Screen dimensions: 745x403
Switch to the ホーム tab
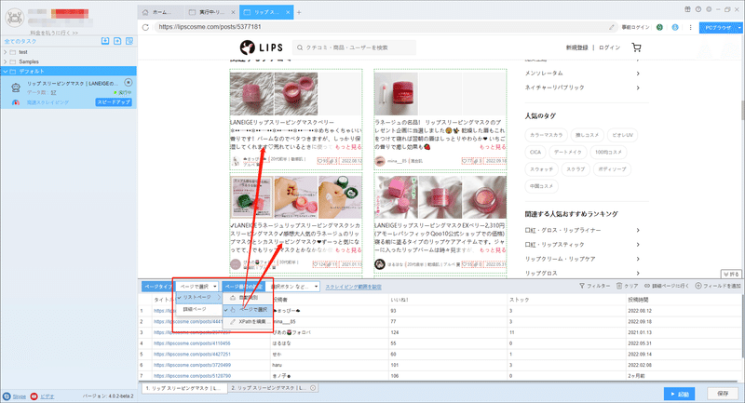coord(158,12)
